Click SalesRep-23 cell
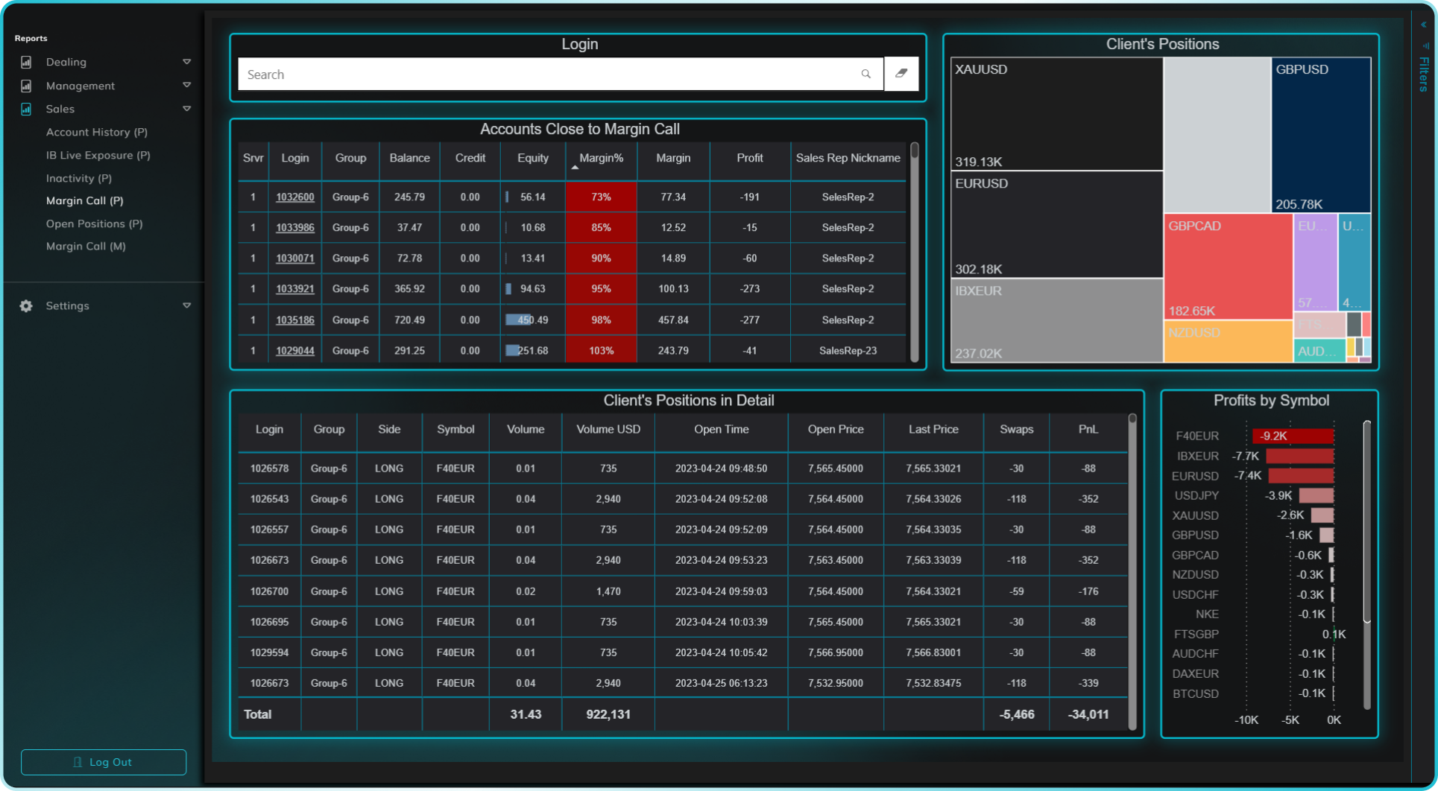This screenshot has height=791, width=1438. [848, 351]
